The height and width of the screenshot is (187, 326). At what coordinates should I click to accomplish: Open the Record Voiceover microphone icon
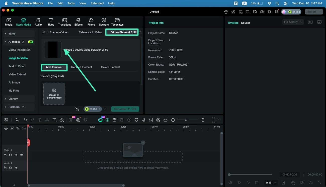(143, 120)
